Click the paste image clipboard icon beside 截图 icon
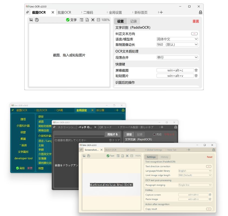Viewport: 228px width, 216px height. tap(37, 20)
